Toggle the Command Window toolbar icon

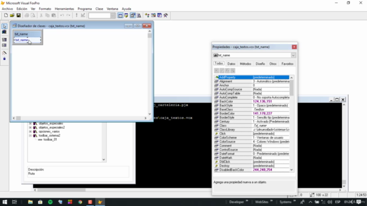120,15
